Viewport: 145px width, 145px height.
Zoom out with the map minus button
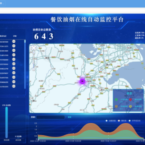point(34,69)
